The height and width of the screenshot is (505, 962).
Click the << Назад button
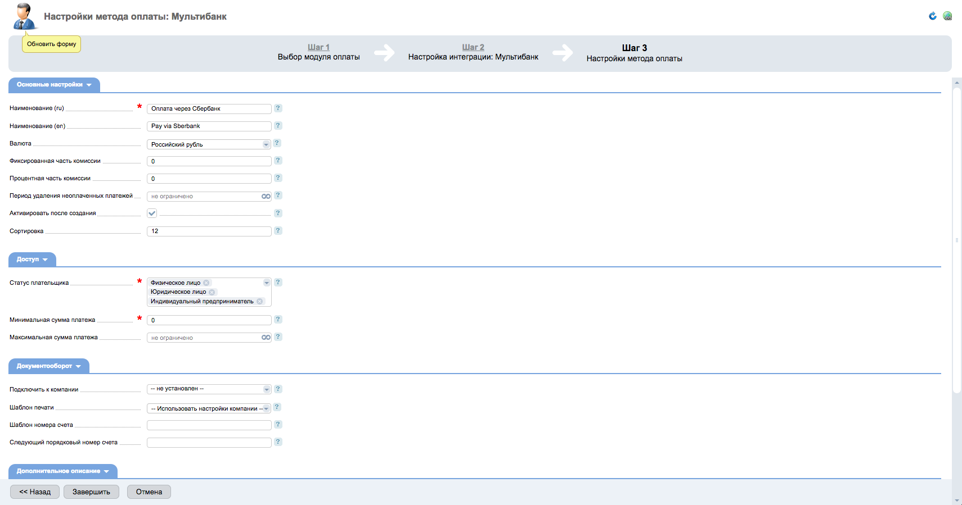click(x=35, y=492)
